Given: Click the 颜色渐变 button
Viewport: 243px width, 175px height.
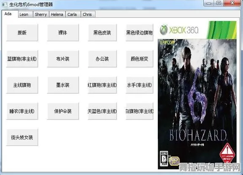Looking at the screenshot, I should tap(139, 59).
